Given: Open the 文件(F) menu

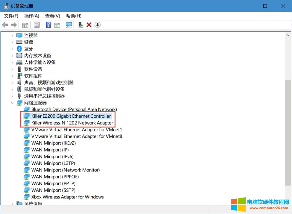Looking at the screenshot, I should [11, 16].
